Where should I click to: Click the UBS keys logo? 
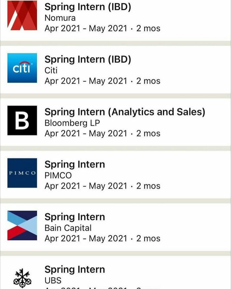coord(22,277)
